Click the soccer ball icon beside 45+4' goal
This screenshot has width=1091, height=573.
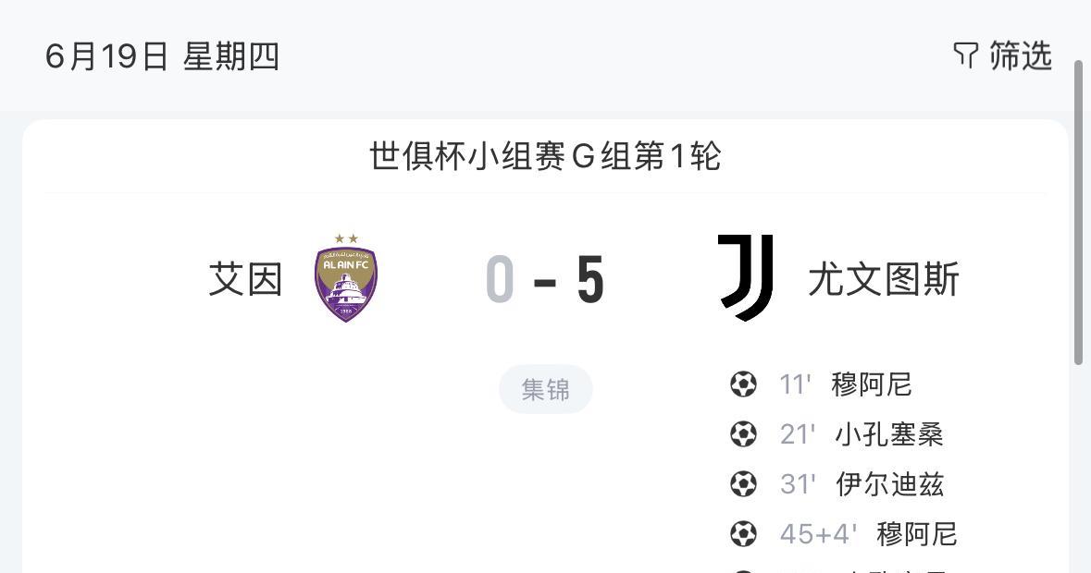click(743, 534)
